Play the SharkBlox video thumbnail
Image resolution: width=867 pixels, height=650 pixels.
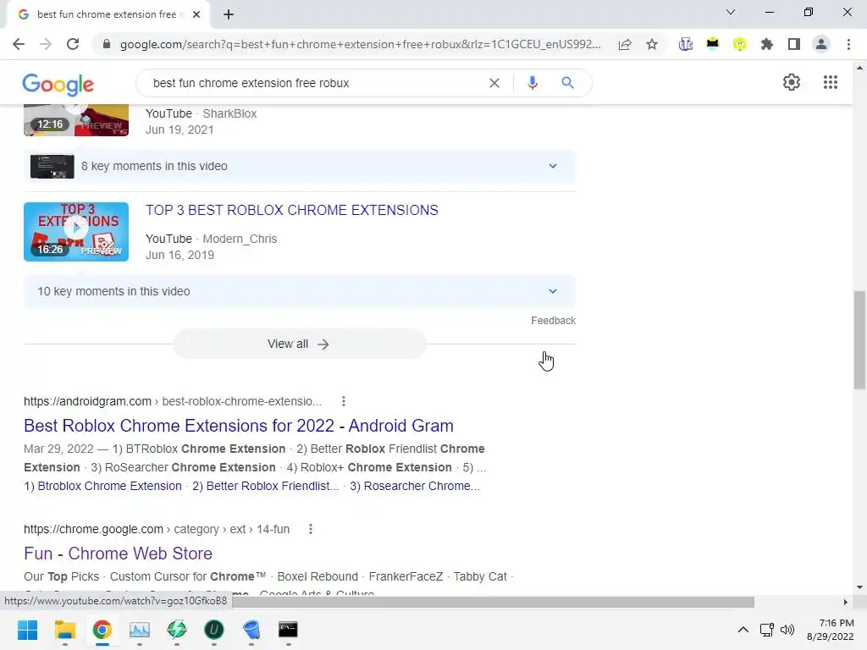(76, 120)
